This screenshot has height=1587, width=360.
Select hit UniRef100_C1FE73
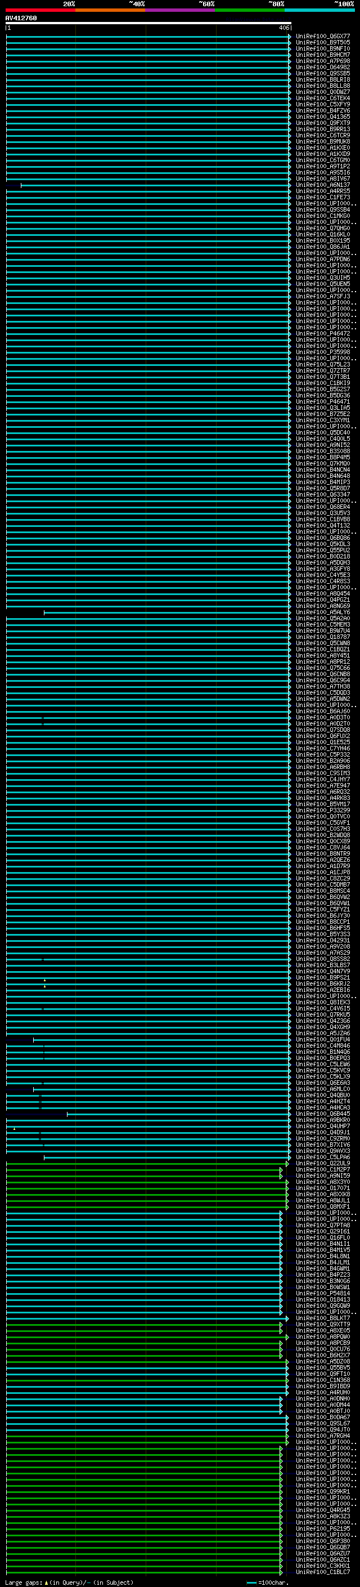pos(323,197)
